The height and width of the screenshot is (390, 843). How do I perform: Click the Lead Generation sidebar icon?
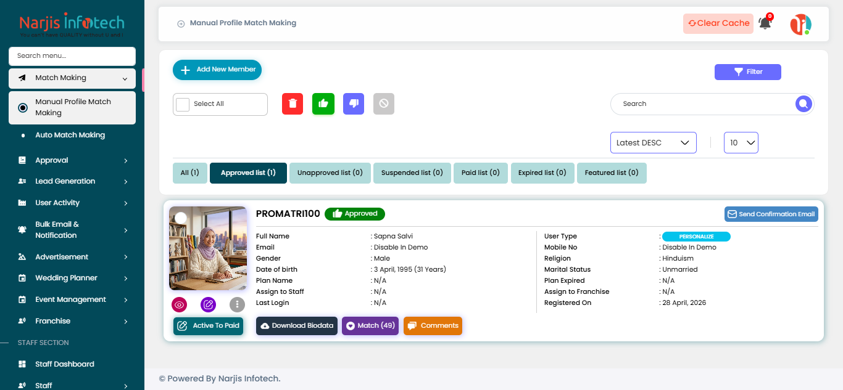(x=22, y=181)
